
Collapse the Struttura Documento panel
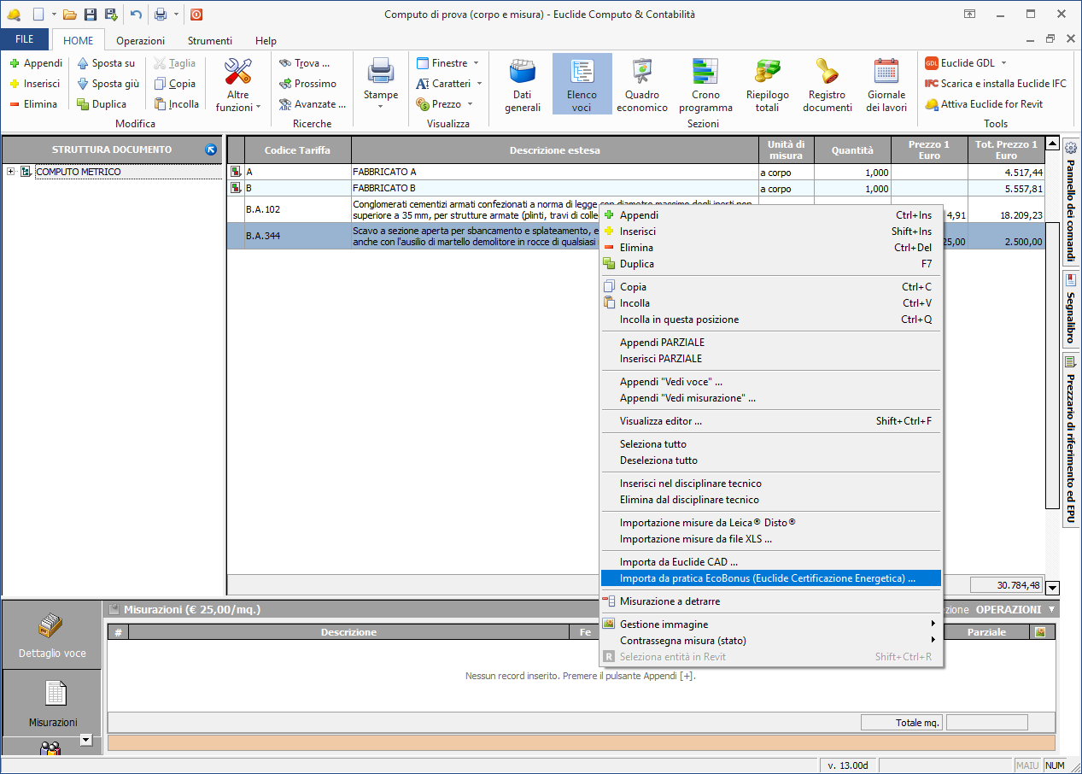click(211, 150)
